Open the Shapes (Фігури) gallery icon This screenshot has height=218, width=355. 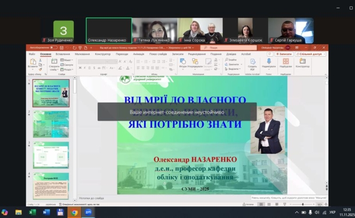183,63
